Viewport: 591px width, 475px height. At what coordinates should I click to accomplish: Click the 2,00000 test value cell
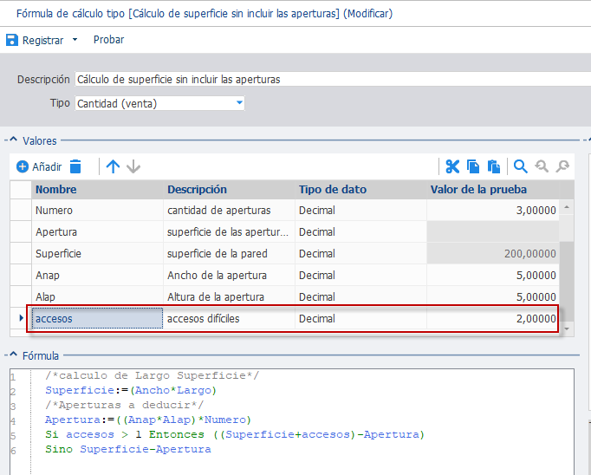pos(493,319)
